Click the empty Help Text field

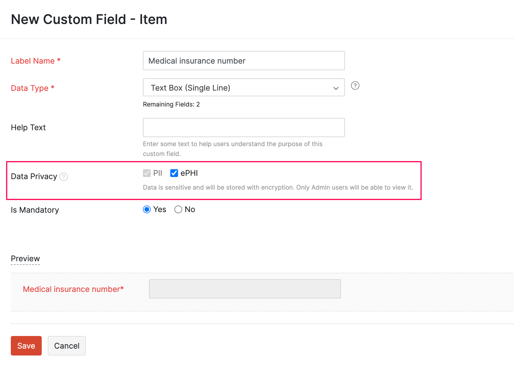pos(244,127)
